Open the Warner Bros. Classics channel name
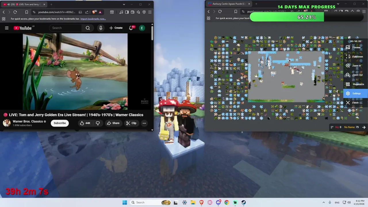 (x=28, y=121)
